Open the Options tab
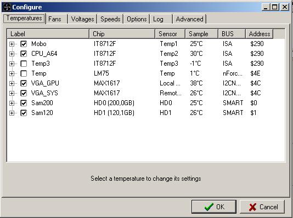 click(x=137, y=19)
